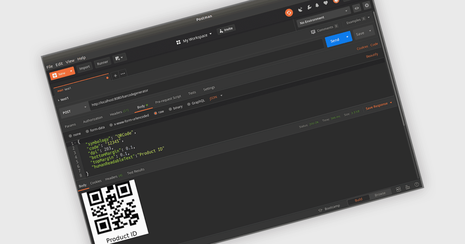Switch to the Browse mode toggle
Screen dimensions: 465x244
[x=380, y=194]
